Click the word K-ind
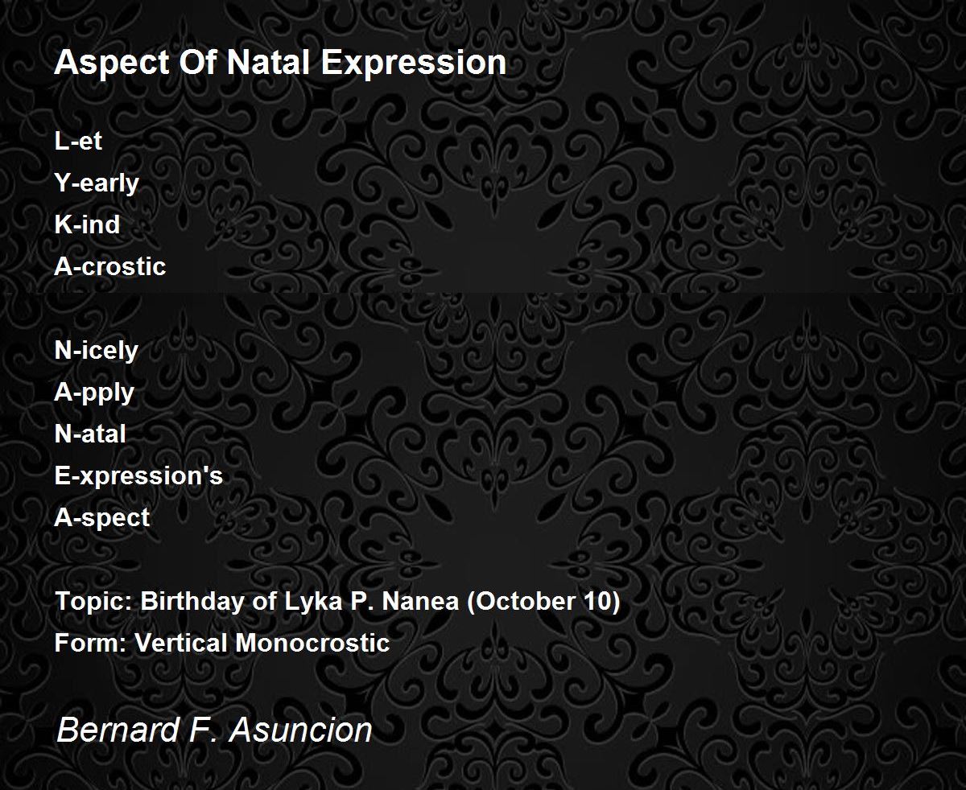Viewport: 966px width, 790px height. click(87, 224)
